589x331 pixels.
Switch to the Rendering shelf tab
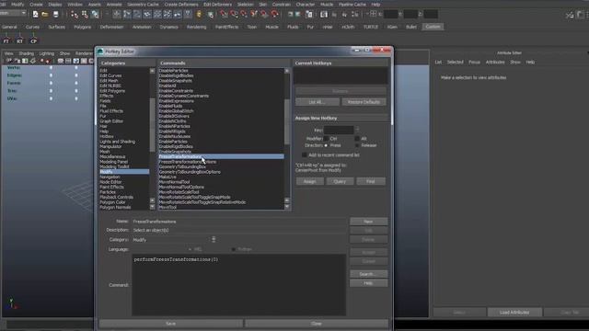pyautogui.click(x=196, y=27)
